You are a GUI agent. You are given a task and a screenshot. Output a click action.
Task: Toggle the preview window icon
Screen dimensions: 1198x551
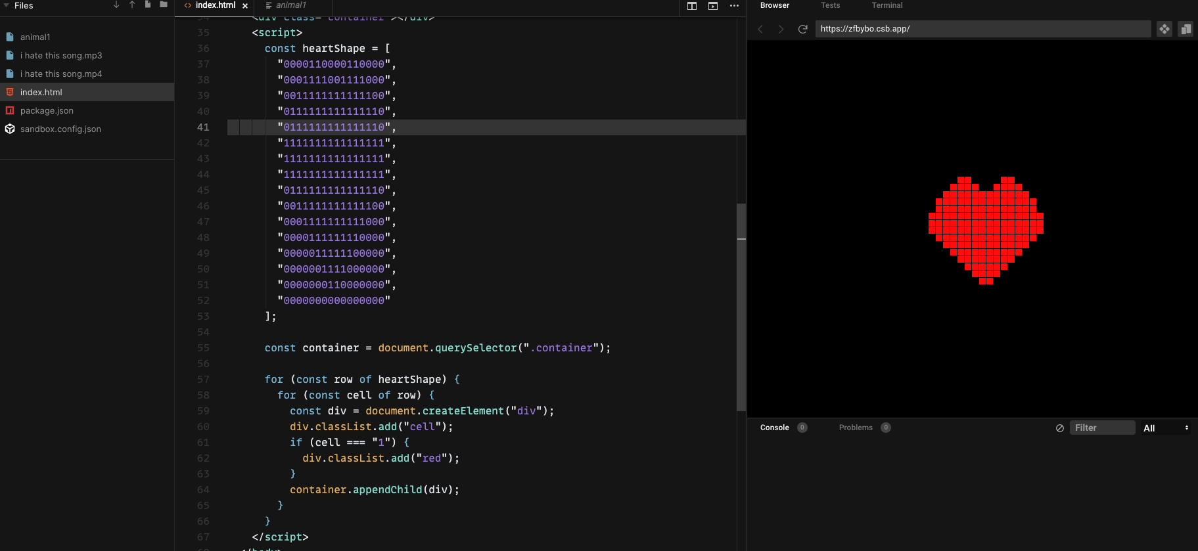click(x=713, y=6)
